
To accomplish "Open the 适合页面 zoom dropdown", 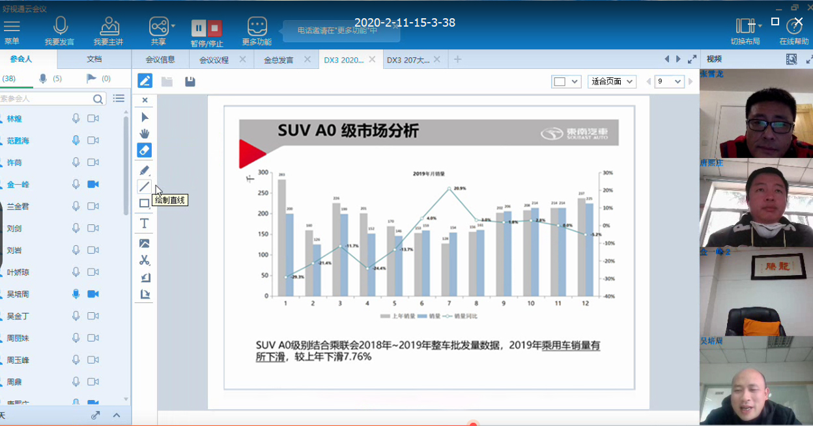I will tap(612, 81).
